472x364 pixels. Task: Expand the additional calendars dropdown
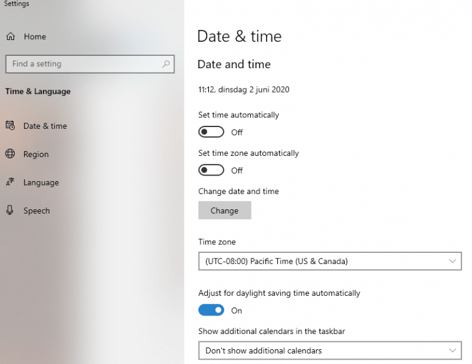(x=330, y=350)
